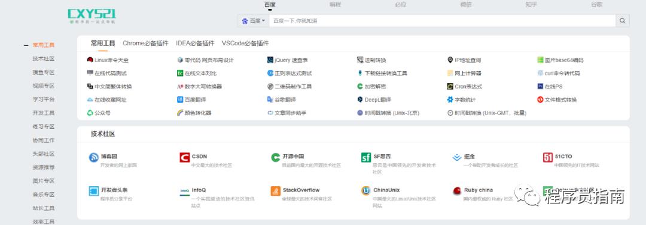
Task: Click the 图片base64编码 green icon
Action: (540, 60)
